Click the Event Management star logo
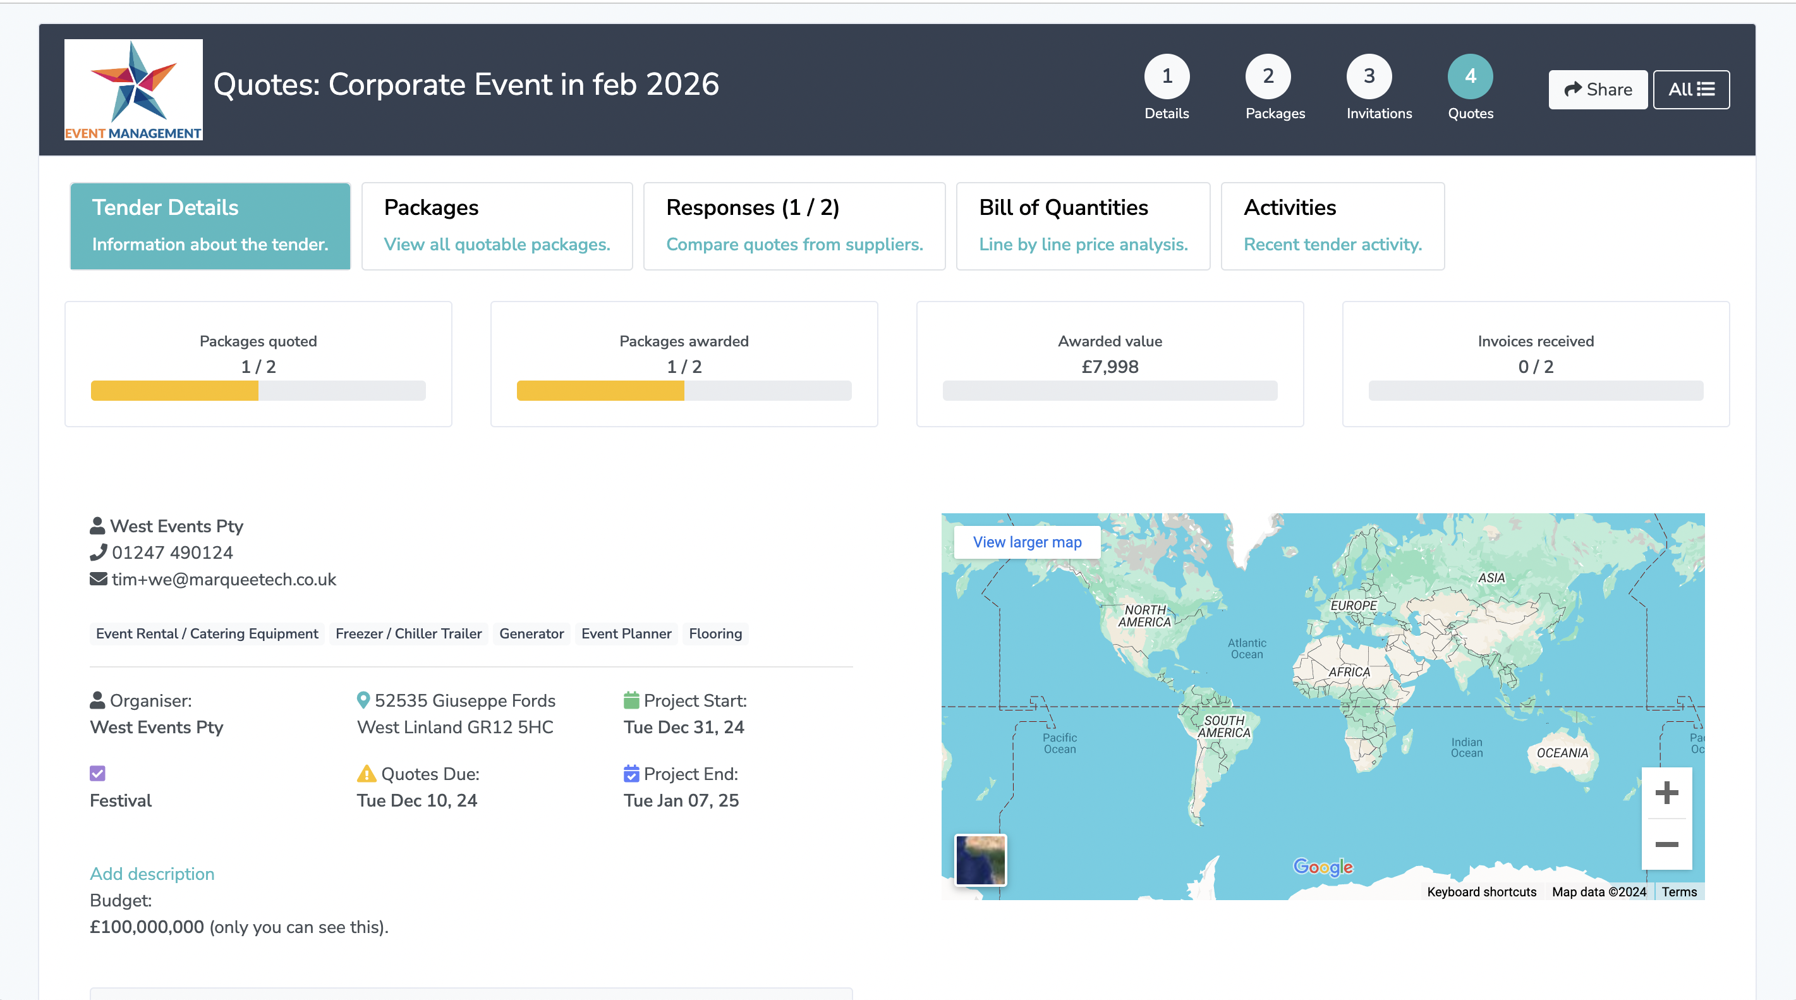The width and height of the screenshot is (1796, 1000). click(133, 89)
